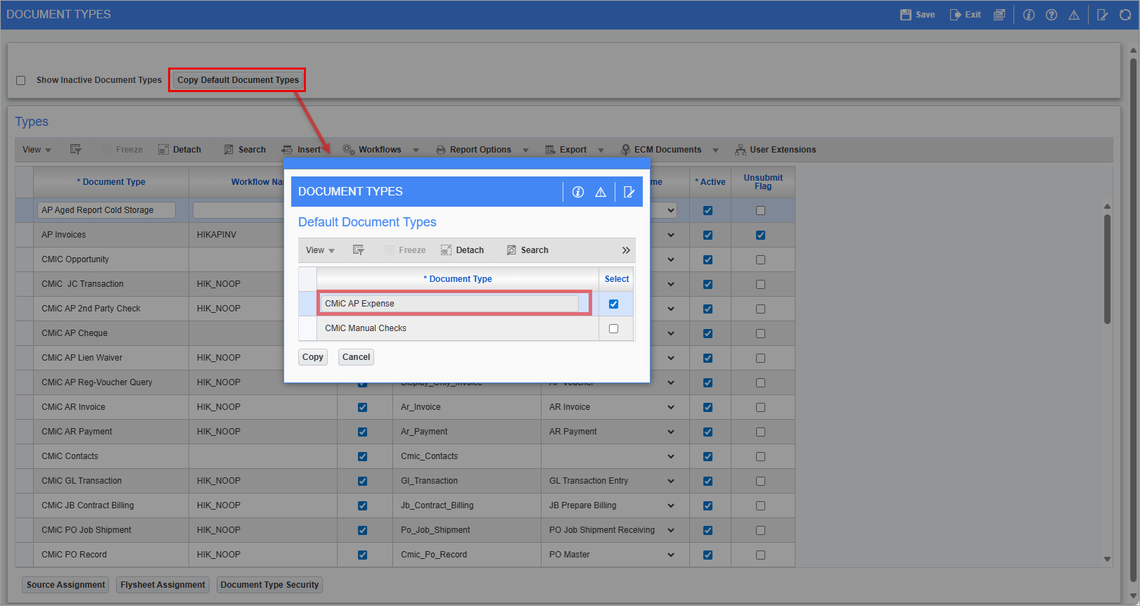Check Select for CMiC Manual Checks

(x=614, y=329)
